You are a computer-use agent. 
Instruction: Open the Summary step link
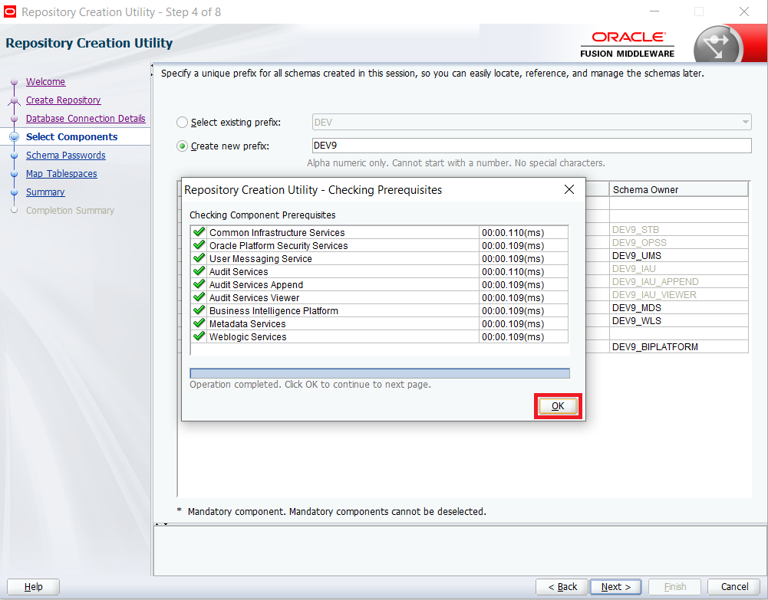(45, 192)
